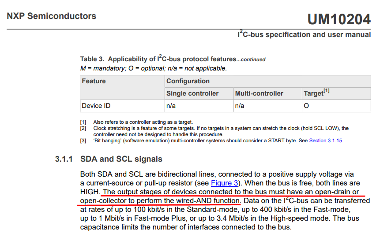Click footnote about controller acting as target
This screenshot has width=391, height=237.
tap(143, 122)
